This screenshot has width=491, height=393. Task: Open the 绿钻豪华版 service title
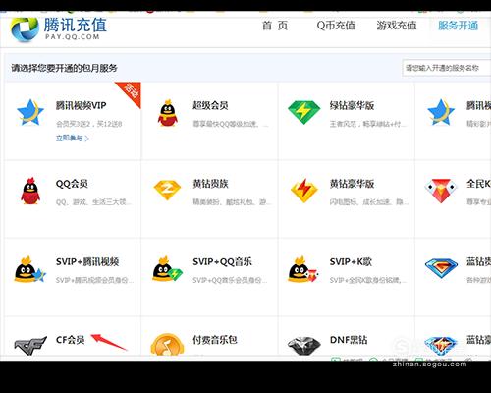click(352, 105)
